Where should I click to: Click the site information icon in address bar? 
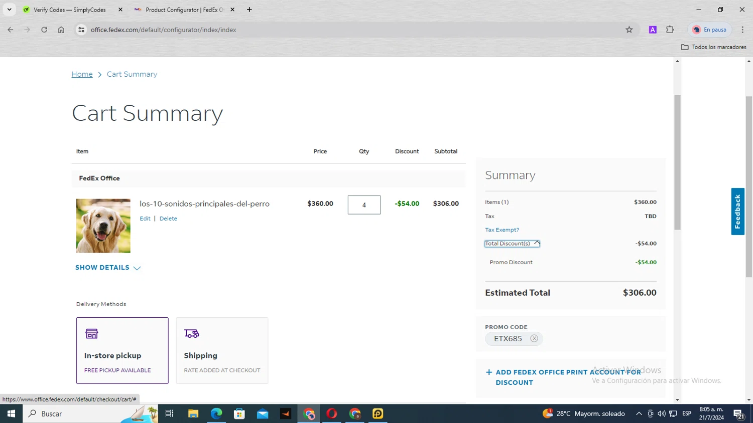(x=81, y=30)
